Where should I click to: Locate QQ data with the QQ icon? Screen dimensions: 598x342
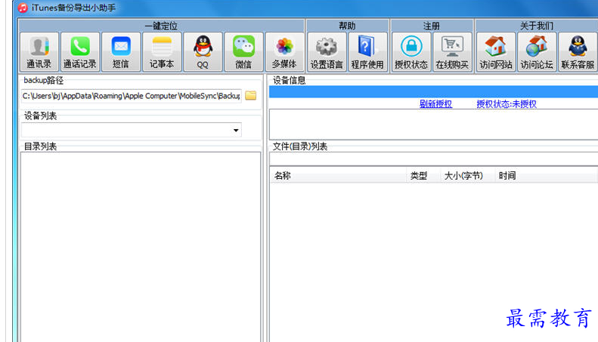pyautogui.click(x=203, y=52)
